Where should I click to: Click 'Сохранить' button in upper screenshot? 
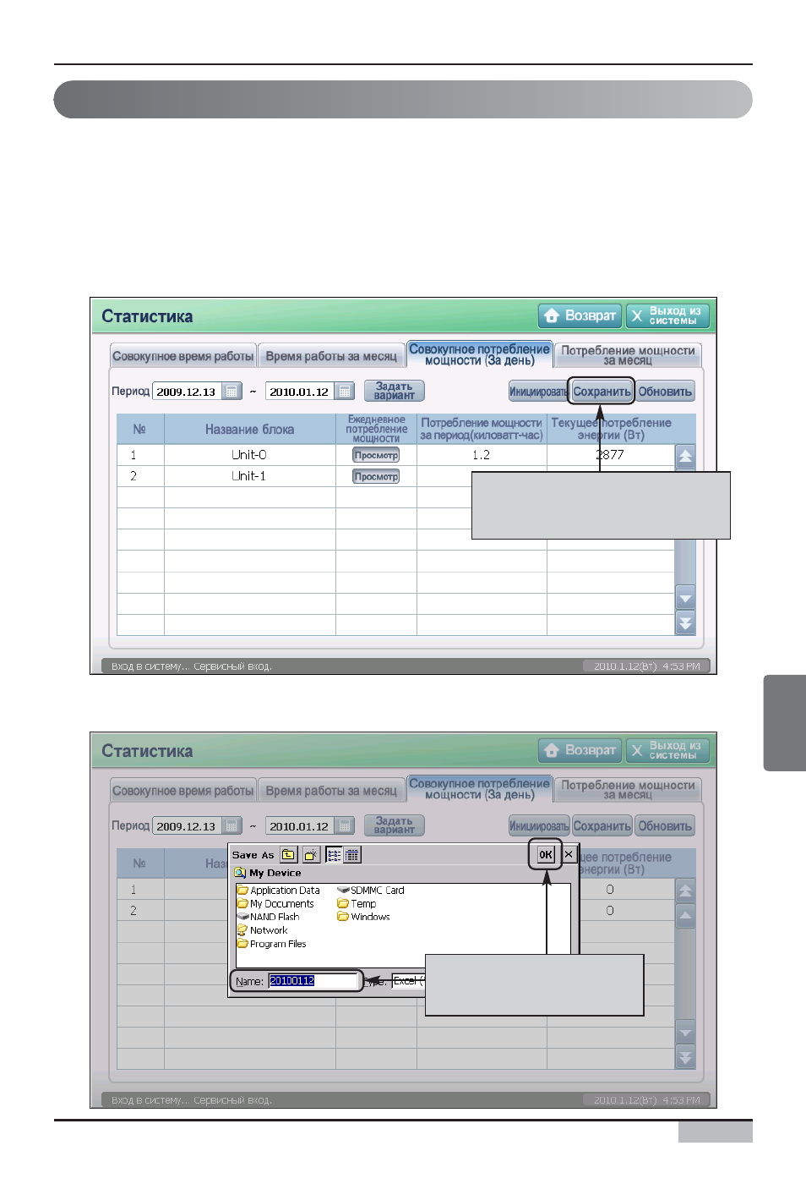tap(602, 392)
